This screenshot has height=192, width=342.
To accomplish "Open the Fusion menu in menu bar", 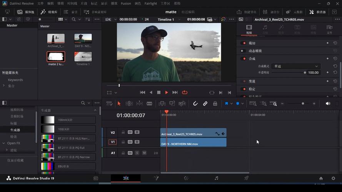I will click(126, 3).
